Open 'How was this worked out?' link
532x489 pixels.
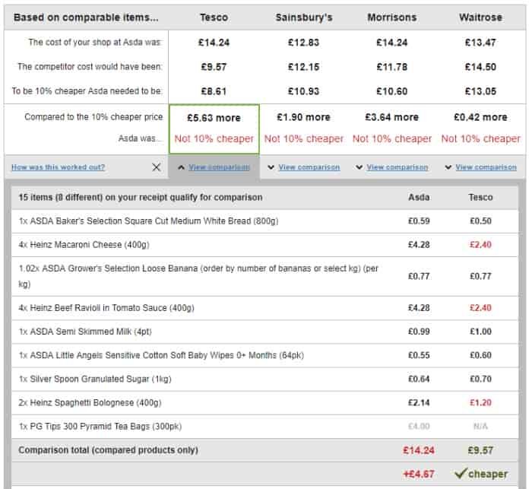click(58, 167)
